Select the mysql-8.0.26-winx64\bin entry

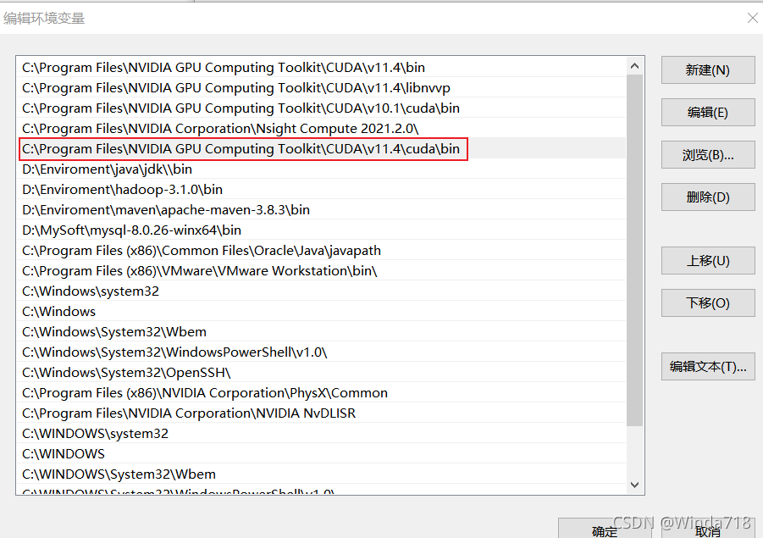[x=321, y=230]
